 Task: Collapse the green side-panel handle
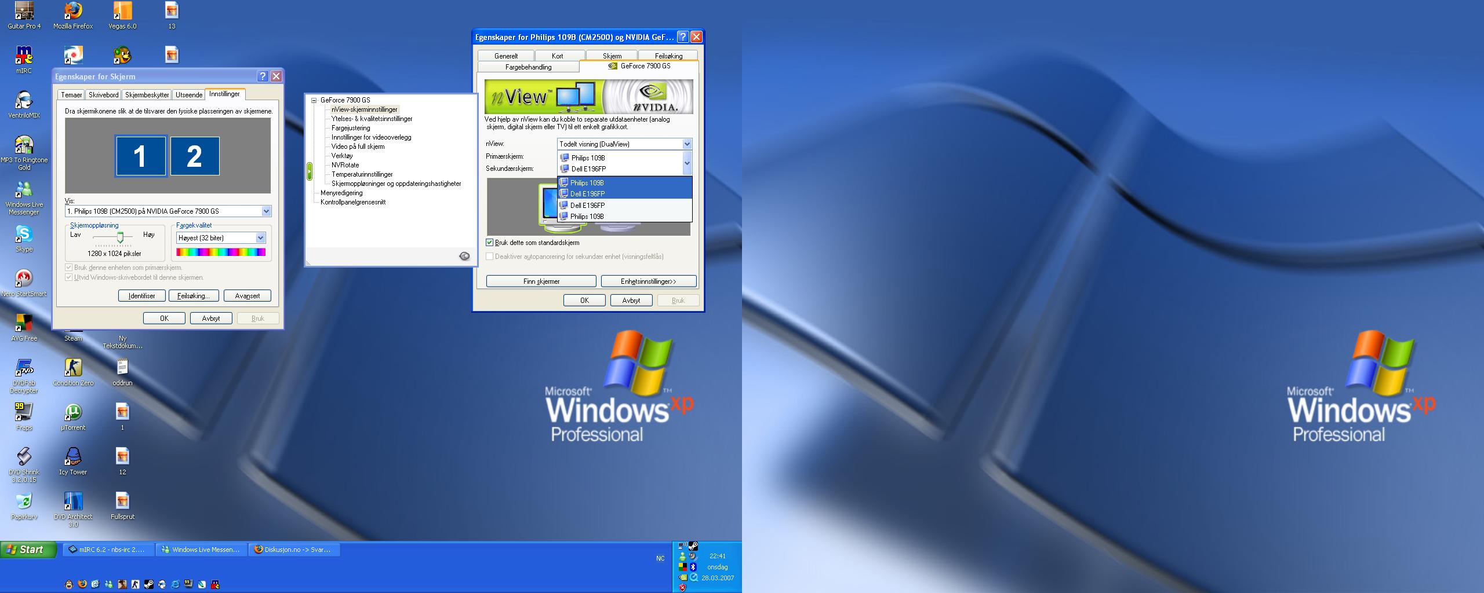tap(310, 171)
